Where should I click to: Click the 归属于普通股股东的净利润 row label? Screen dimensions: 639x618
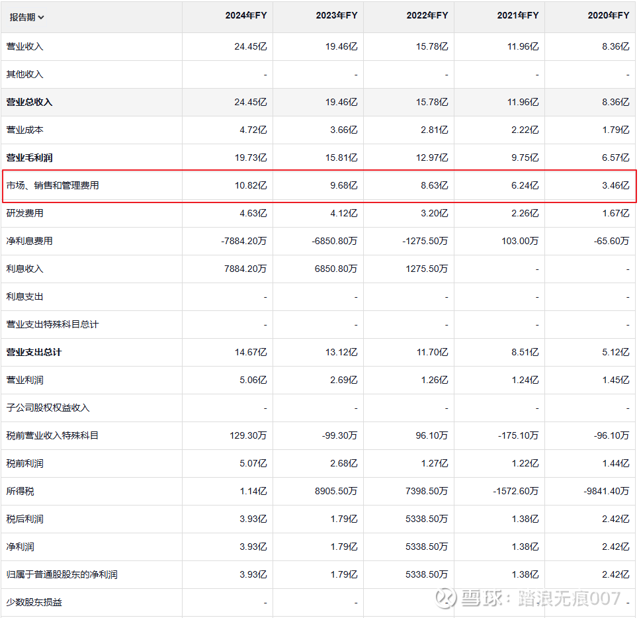pyautogui.click(x=62, y=575)
